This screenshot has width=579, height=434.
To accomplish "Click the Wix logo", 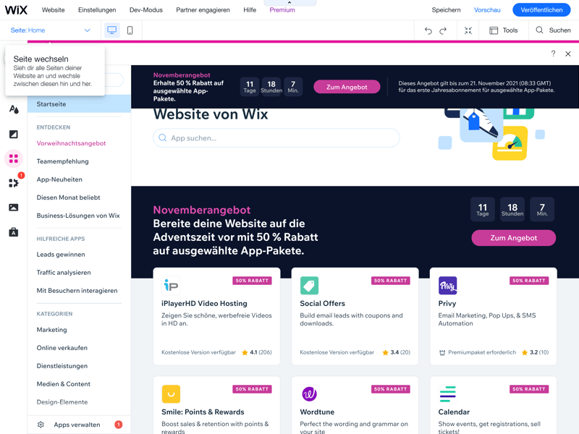I will click(16, 10).
